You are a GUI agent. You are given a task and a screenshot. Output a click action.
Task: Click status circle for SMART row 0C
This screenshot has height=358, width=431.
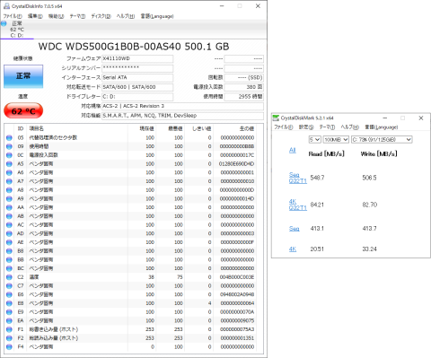(9, 155)
